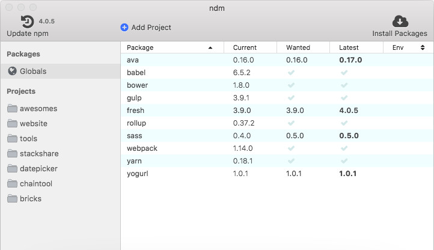Open the Env column dropdown
Screen dimensions: 434x250
(423, 47)
